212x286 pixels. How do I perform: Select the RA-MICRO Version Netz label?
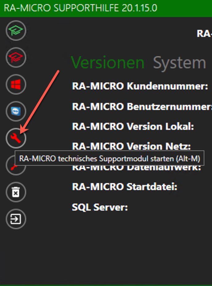click(x=131, y=146)
